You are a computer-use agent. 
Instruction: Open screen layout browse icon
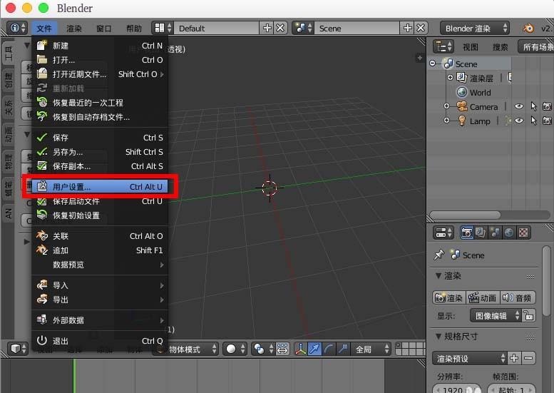(x=163, y=28)
